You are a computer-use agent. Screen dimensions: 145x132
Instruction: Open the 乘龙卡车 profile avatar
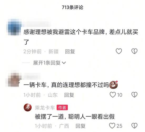pyautogui.click(x=28, y=107)
